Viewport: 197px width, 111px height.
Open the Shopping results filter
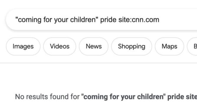click(x=132, y=46)
